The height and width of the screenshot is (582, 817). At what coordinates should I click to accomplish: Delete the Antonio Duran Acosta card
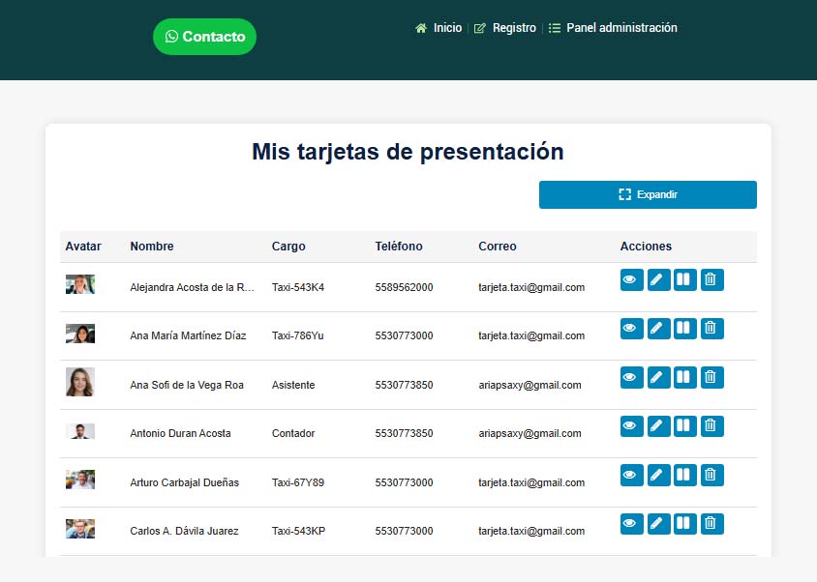[x=711, y=425]
